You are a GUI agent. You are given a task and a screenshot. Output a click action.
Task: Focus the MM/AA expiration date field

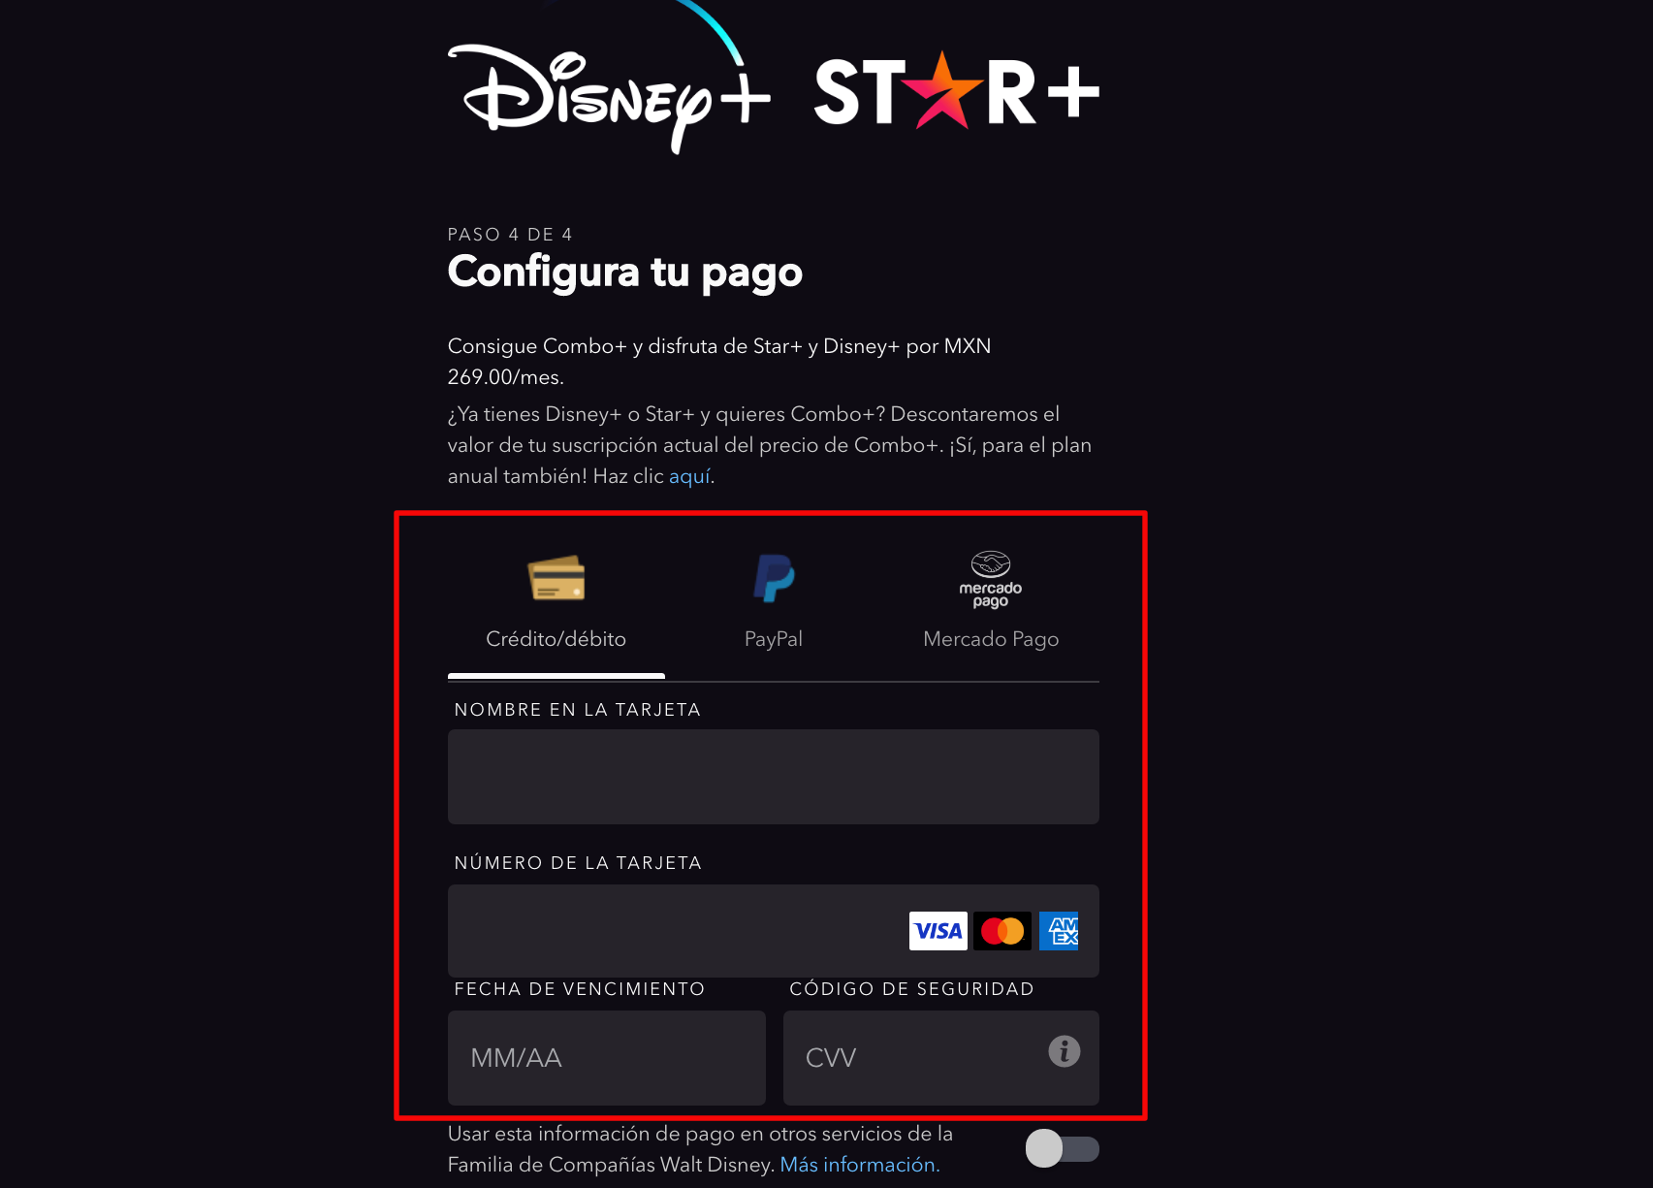607,1058
